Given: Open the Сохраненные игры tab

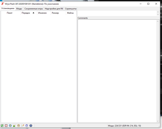Looking at the screenshot, I should coord(34,9).
